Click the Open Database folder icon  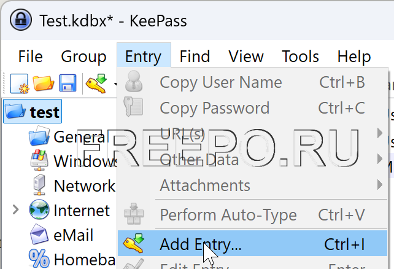point(43,83)
